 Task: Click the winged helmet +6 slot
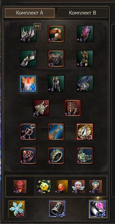click(28, 34)
